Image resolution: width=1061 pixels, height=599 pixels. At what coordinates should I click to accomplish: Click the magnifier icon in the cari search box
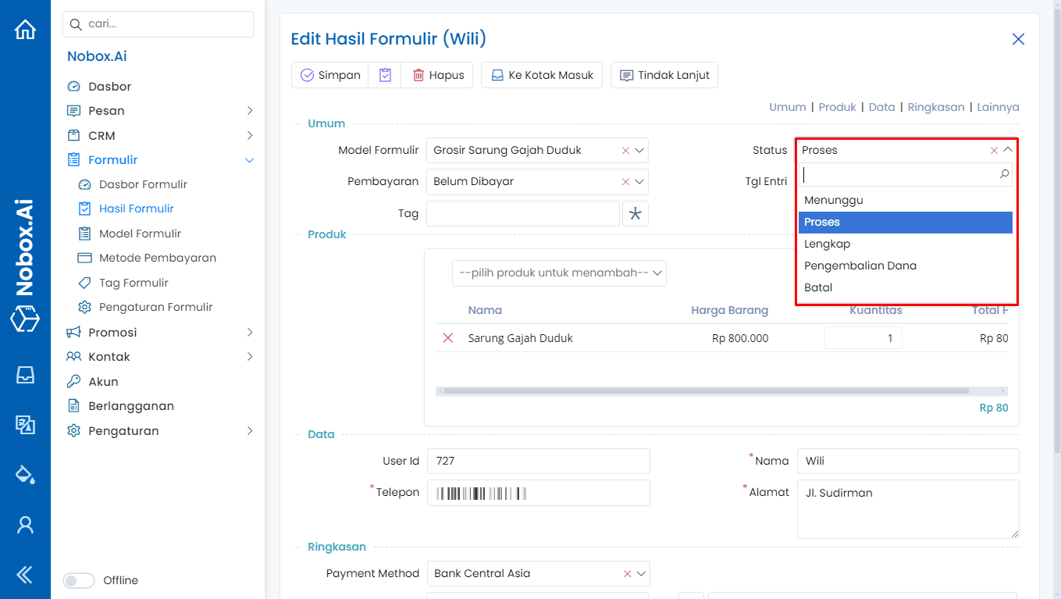76,24
